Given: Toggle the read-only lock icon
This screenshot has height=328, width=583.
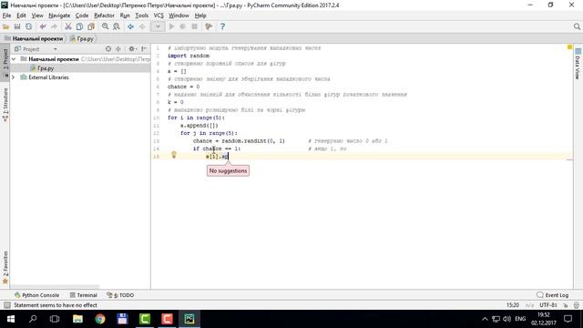Looking at the screenshot, I should [566, 305].
